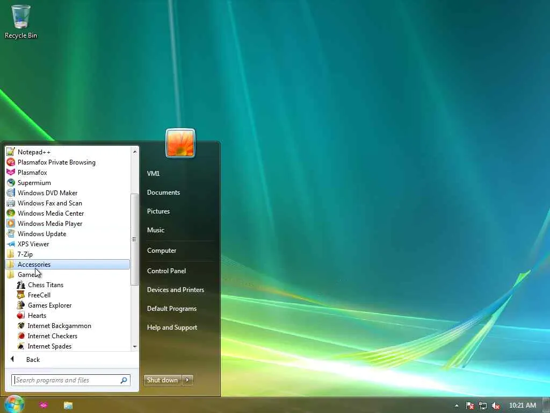Launch Plasmafox Private Browsing
Viewport: 550px width, 413px height.
point(68,162)
